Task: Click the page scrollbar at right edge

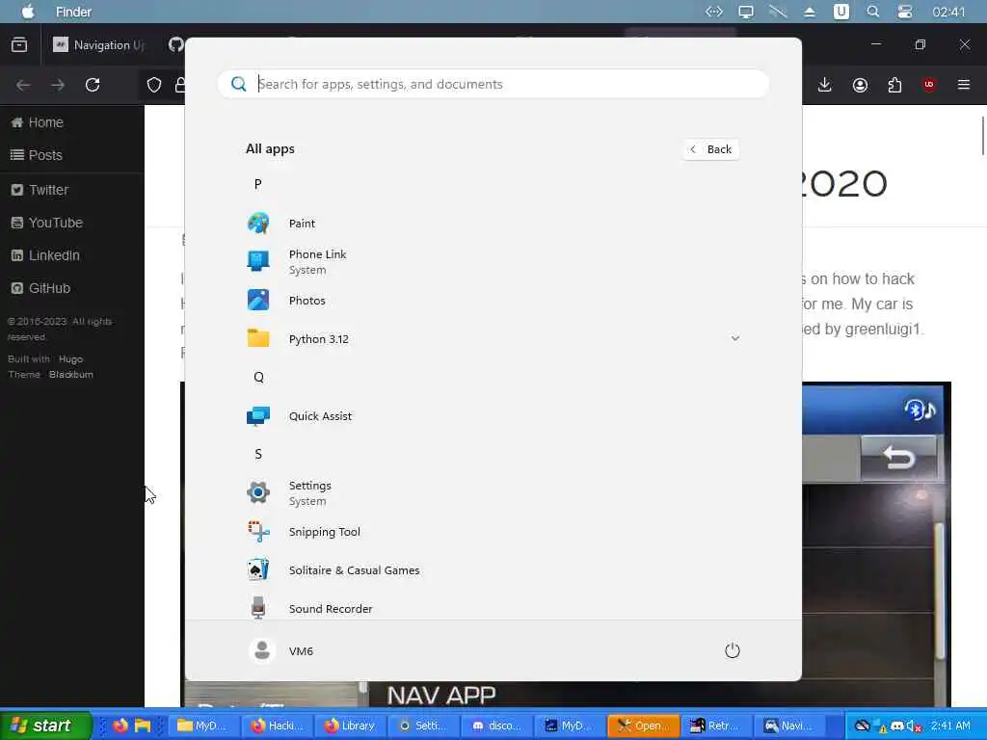Action: [x=982, y=135]
